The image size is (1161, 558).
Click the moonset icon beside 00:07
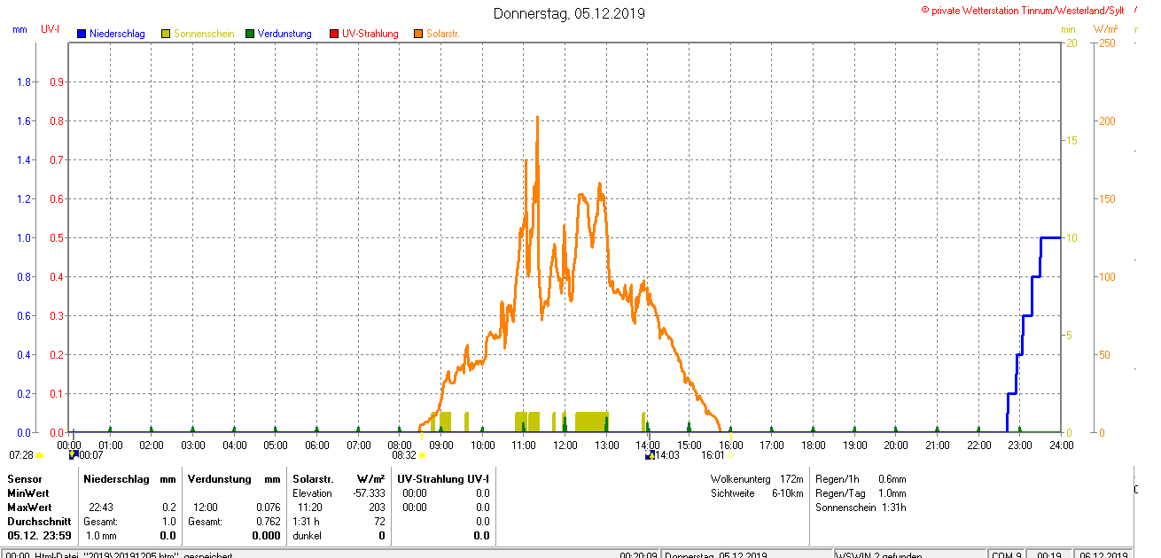74,454
